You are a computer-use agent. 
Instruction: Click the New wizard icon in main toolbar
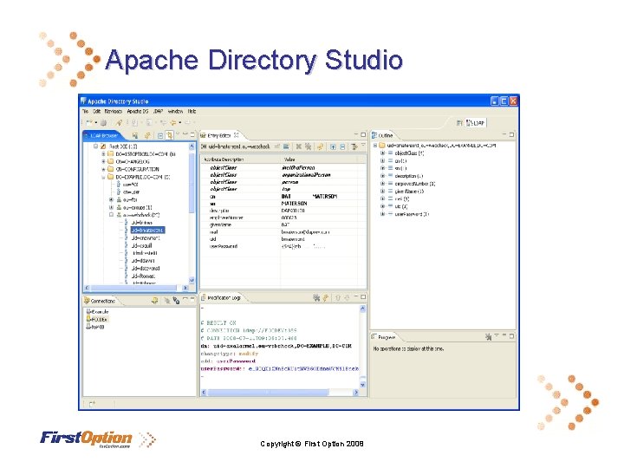click(89, 123)
